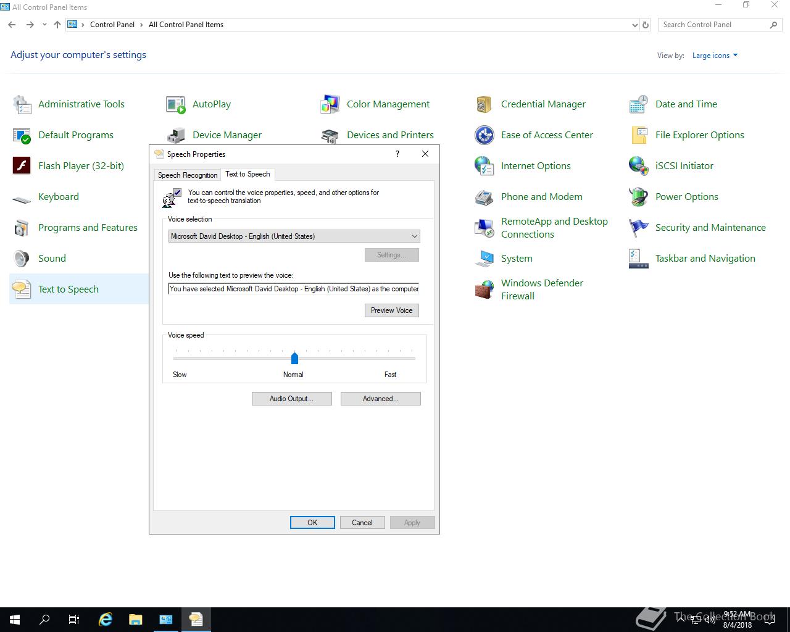Open RemoteApp and Desktop Connections icon
The image size is (790, 632).
click(484, 228)
